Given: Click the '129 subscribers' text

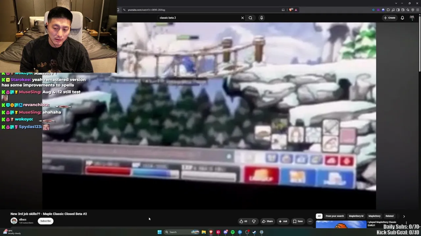Looking at the screenshot, I should pyautogui.click(x=26, y=223).
